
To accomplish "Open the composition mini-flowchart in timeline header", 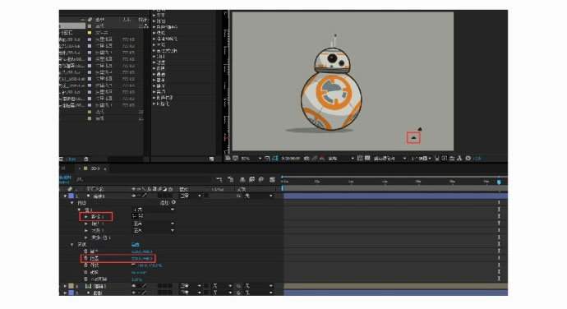I will 219,179.
